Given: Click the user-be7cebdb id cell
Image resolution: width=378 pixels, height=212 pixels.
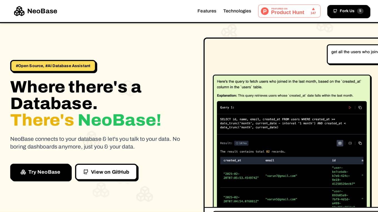Looking at the screenshot, I should coord(344,176).
